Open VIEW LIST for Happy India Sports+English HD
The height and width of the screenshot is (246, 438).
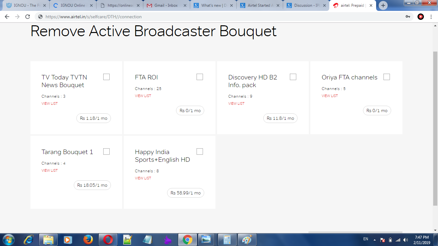click(x=143, y=178)
